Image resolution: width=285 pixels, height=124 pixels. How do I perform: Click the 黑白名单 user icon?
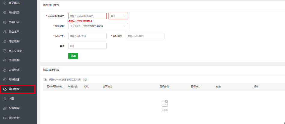5,32
